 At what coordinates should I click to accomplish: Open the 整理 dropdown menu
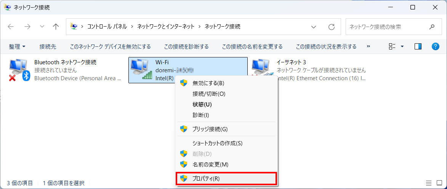tap(17, 46)
